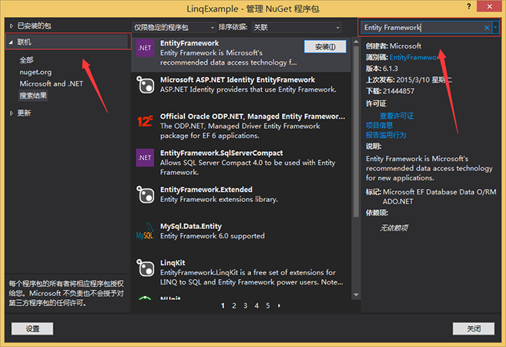Image resolution: width=506 pixels, height=347 pixels.
Task: Select MySql.Data.Entity title
Action: pyautogui.click(x=191, y=226)
